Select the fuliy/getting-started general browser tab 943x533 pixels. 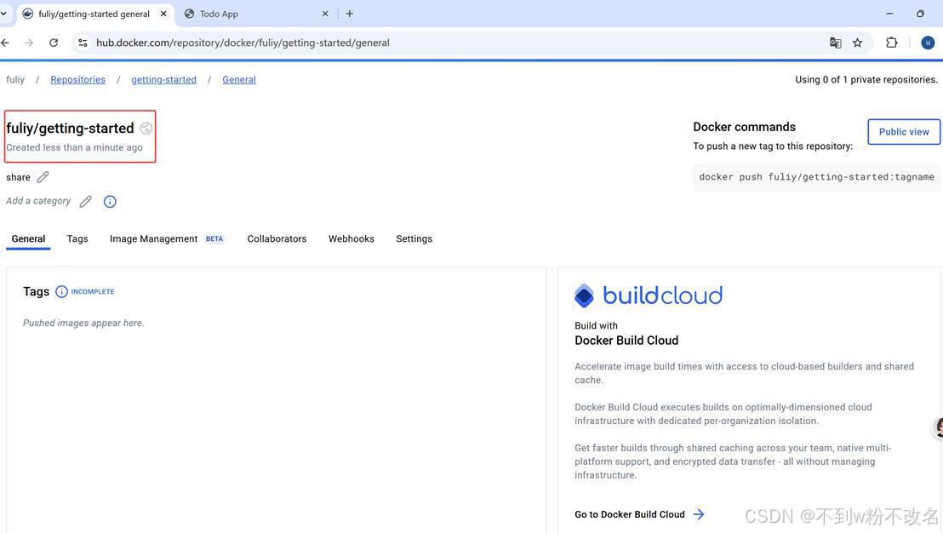94,14
